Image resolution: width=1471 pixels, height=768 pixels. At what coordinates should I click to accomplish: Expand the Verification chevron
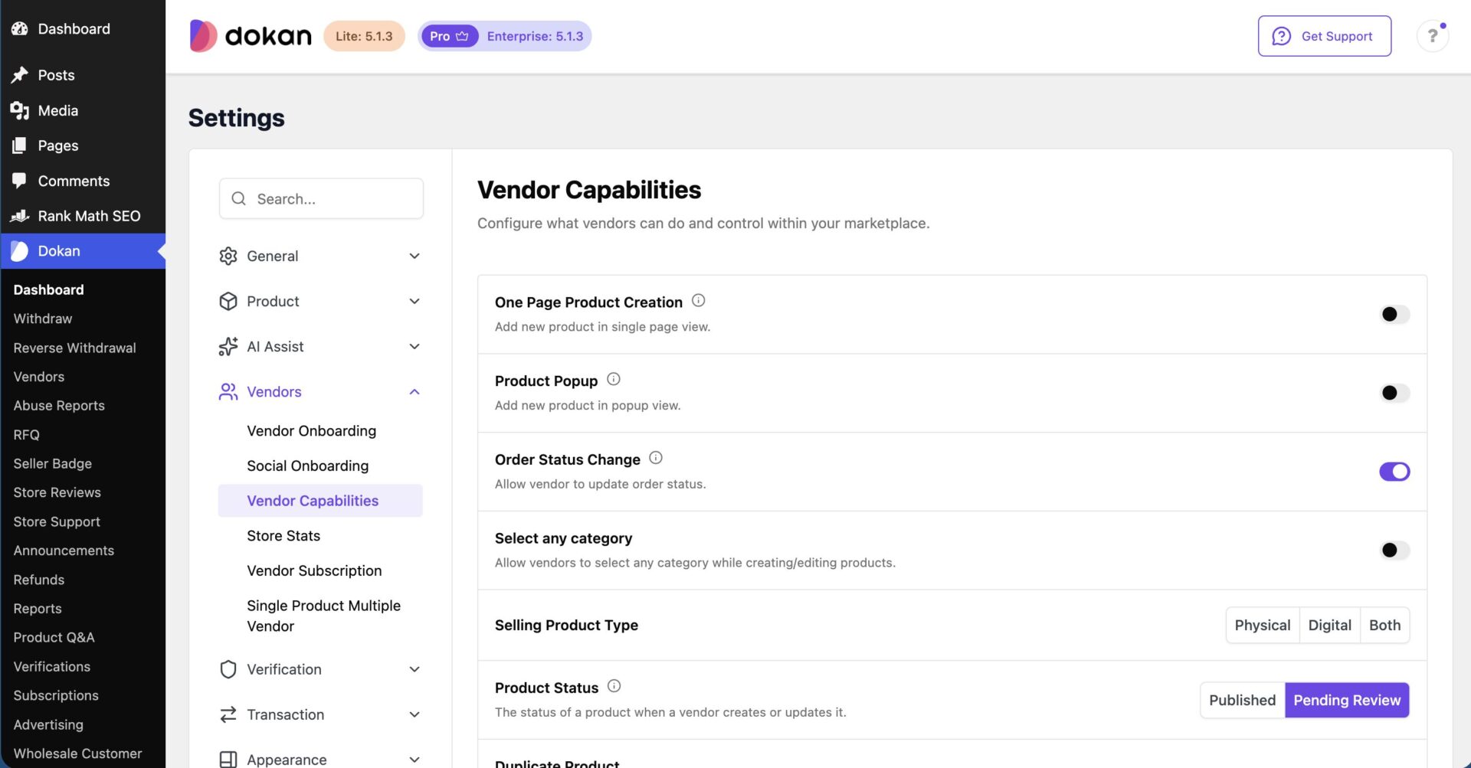pos(414,669)
